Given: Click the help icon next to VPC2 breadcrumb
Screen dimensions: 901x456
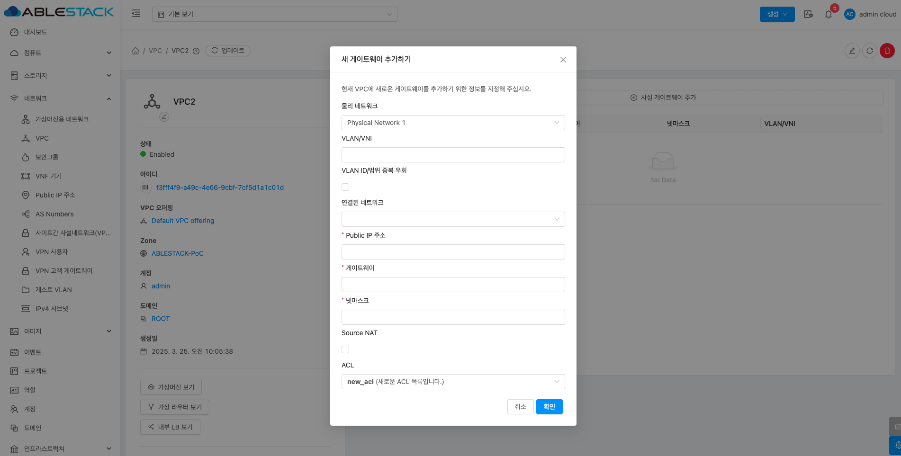Looking at the screenshot, I should click(x=196, y=51).
